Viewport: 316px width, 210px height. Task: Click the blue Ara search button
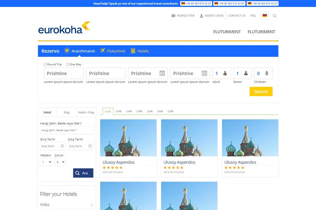click(83, 173)
